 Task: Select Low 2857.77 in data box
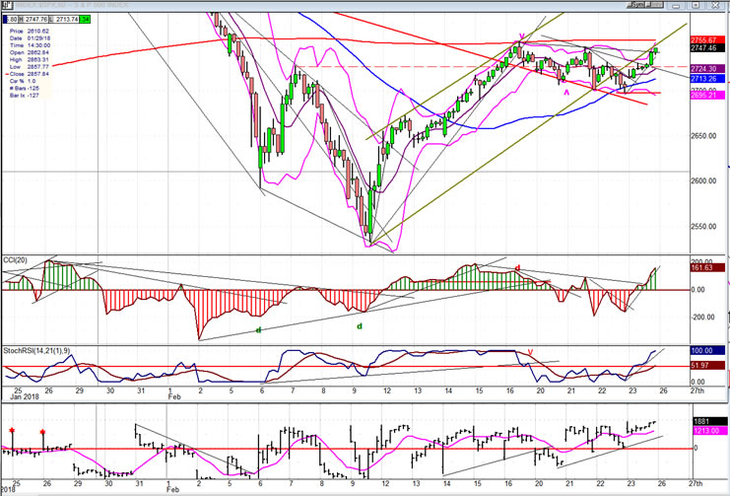[30, 67]
